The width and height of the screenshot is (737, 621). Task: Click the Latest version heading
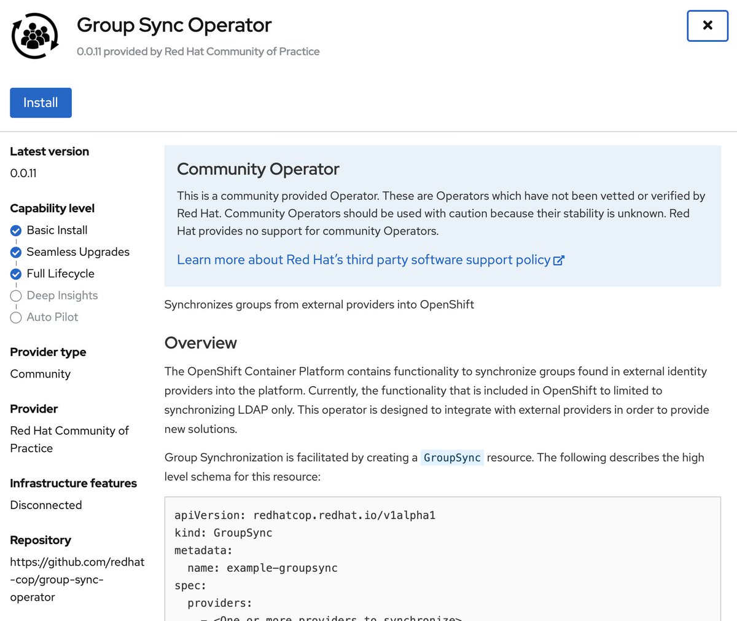click(49, 151)
